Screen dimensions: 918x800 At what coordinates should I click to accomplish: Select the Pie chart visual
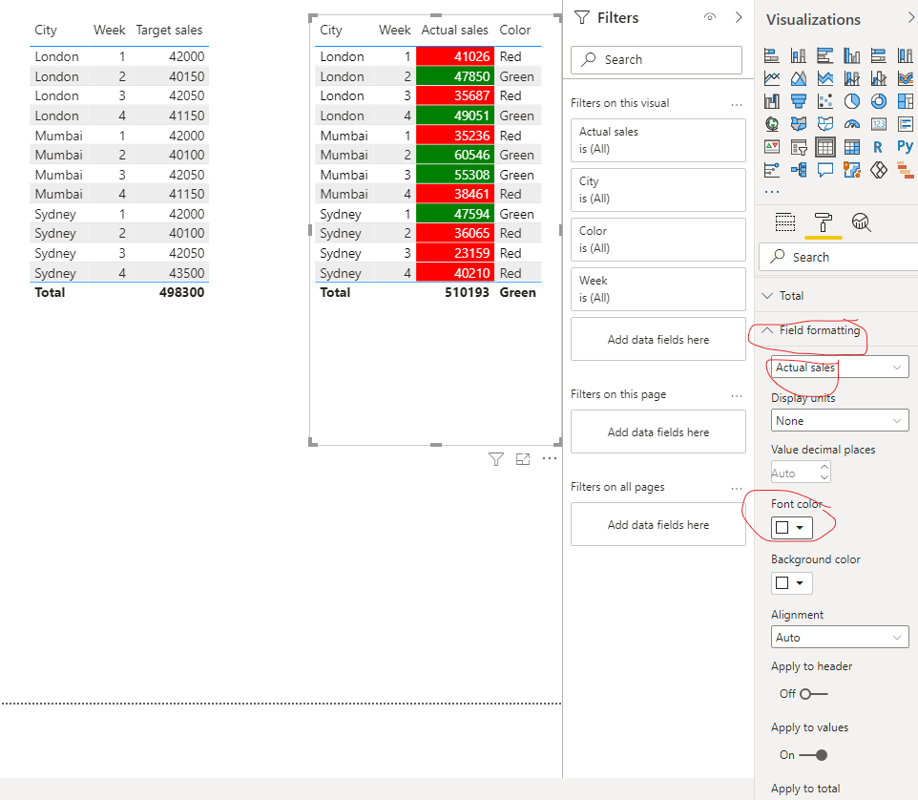click(x=852, y=101)
